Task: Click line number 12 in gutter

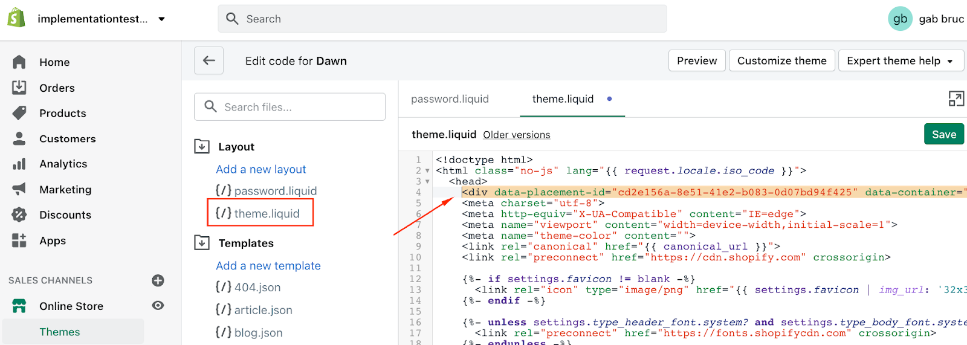Action: 415,279
